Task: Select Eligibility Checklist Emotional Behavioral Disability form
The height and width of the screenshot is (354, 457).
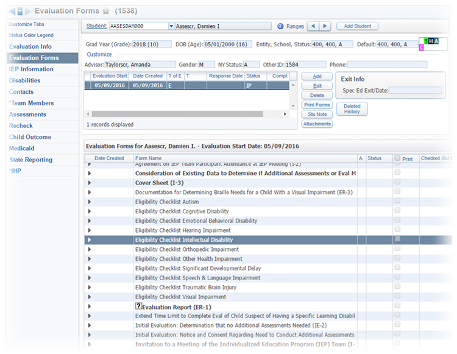Action: [x=196, y=221]
